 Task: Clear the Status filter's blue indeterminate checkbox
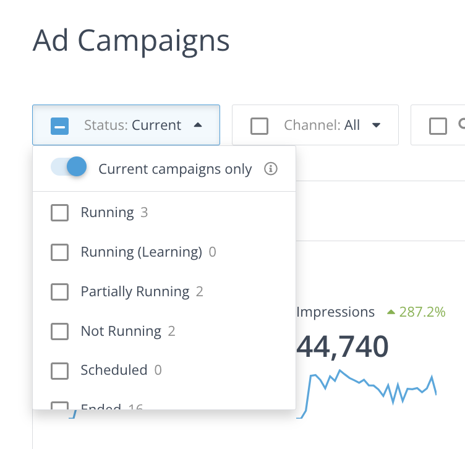tap(60, 126)
